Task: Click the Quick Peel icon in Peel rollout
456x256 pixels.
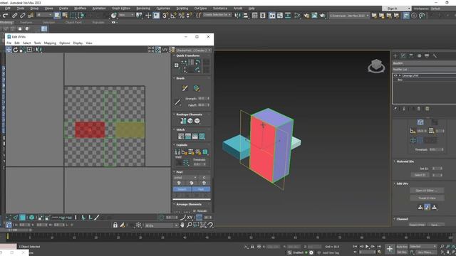Action: tap(179, 183)
